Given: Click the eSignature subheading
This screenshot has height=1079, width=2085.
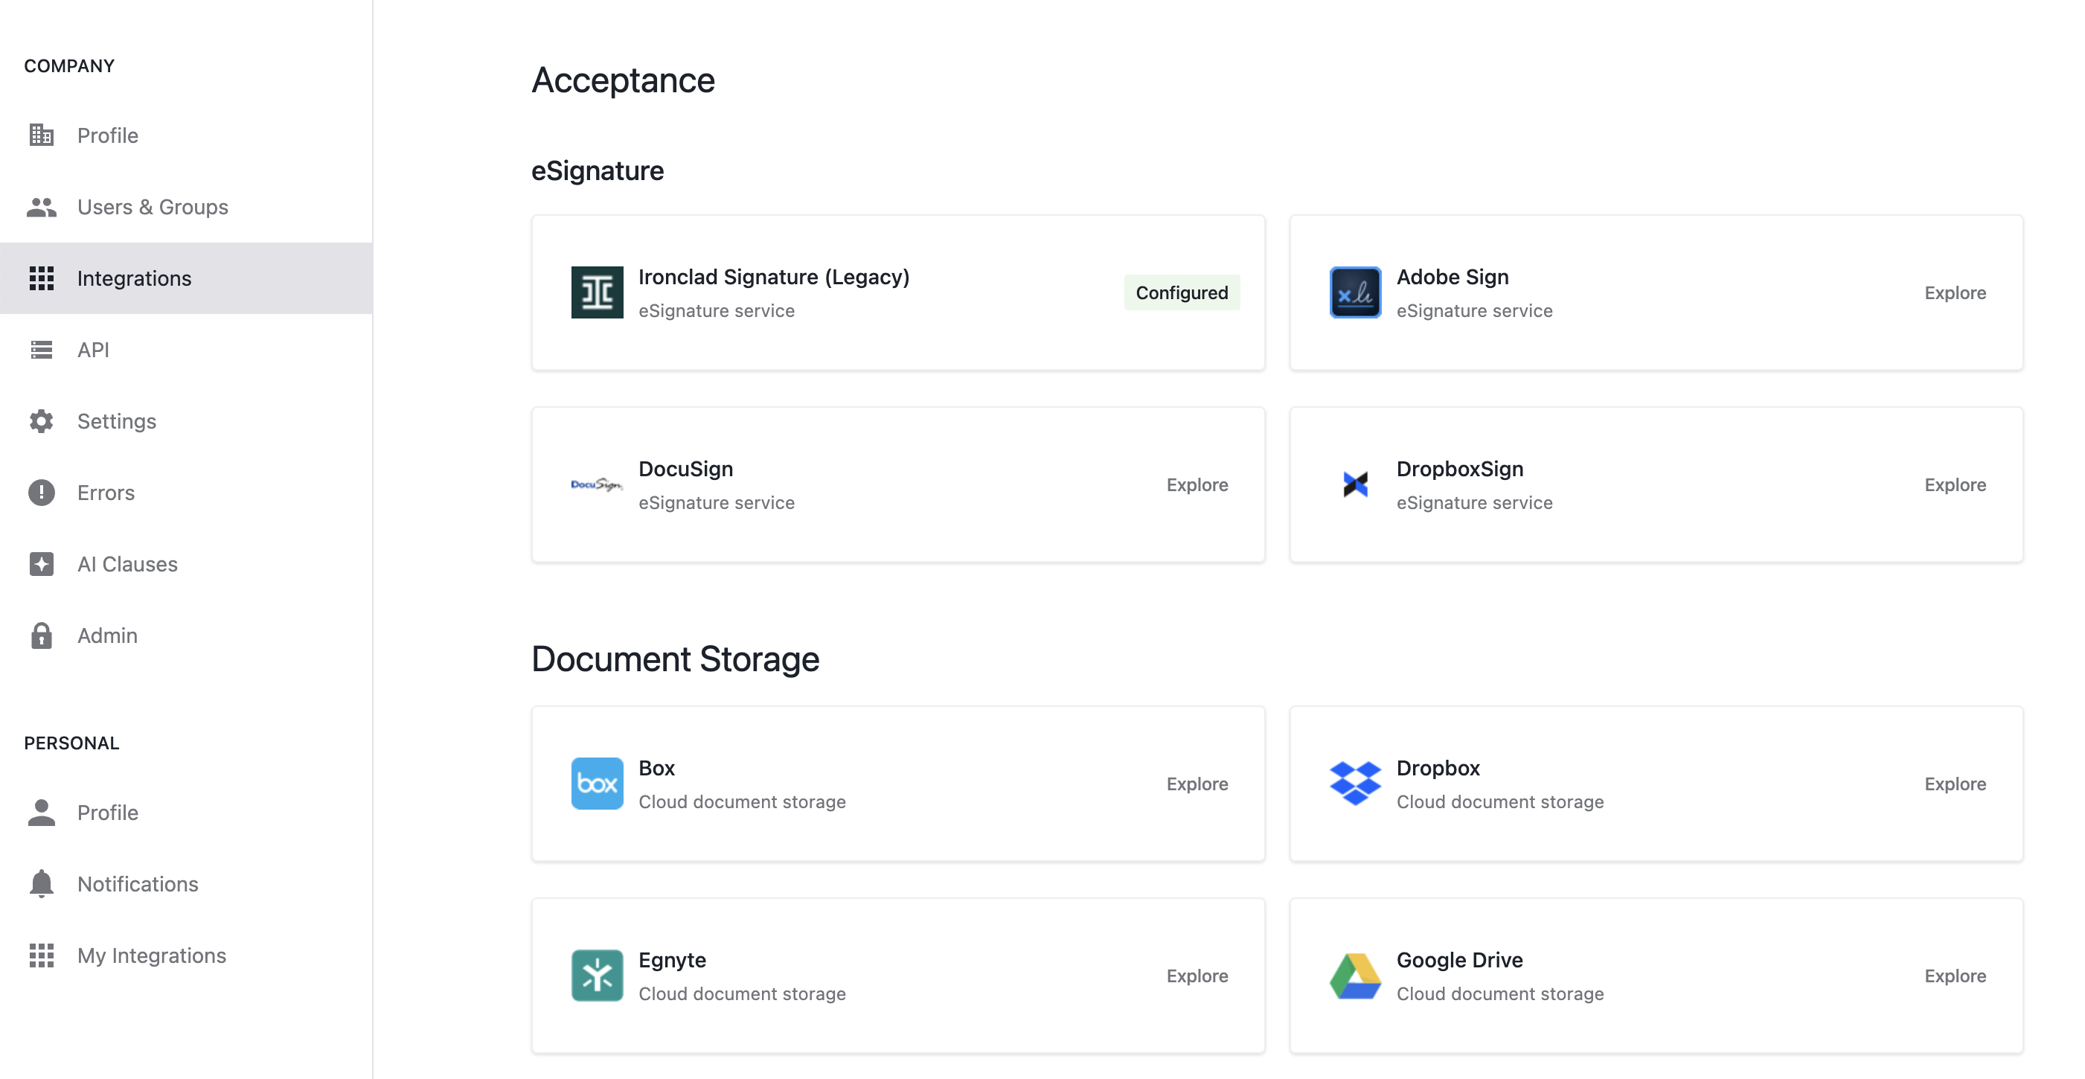Looking at the screenshot, I should click(x=598, y=171).
